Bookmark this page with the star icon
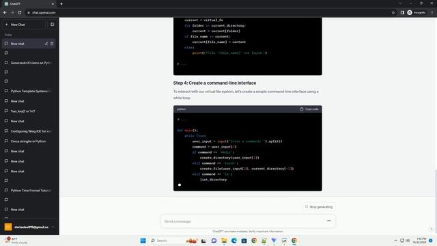437x246 pixels. [x=393, y=12]
